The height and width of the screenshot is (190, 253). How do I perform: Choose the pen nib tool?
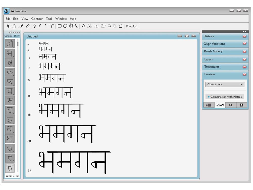click(x=35, y=26)
